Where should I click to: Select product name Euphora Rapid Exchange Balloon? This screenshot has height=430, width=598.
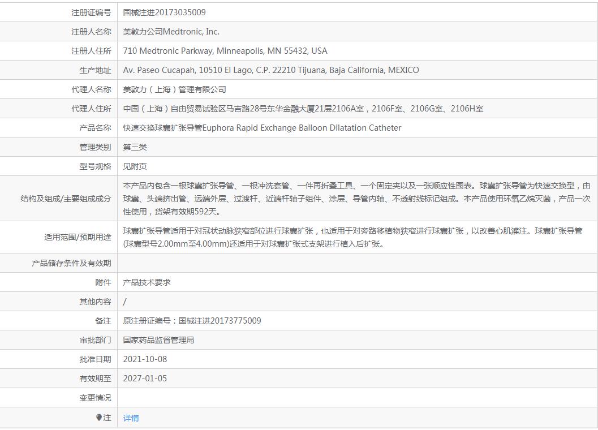[262, 128]
